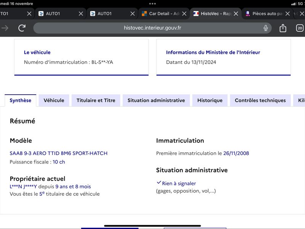Open the Historique tab

210,100
